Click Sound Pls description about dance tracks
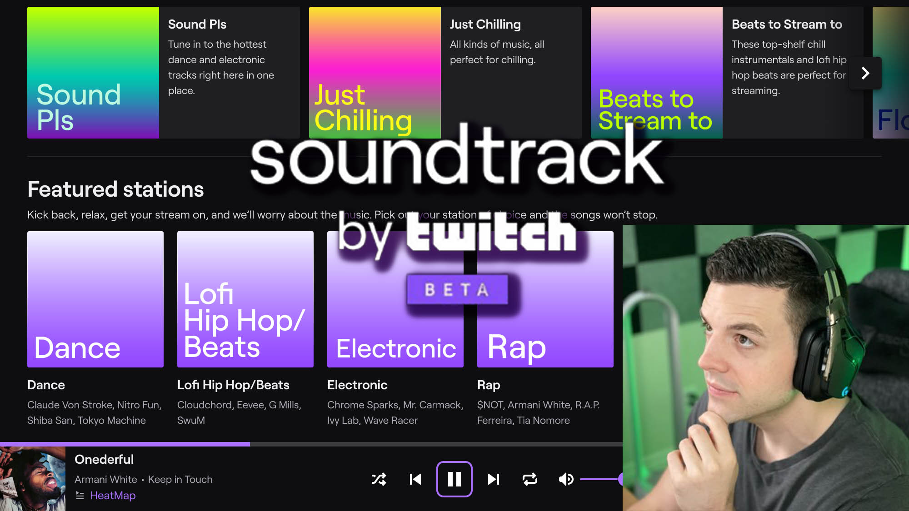 (221, 67)
